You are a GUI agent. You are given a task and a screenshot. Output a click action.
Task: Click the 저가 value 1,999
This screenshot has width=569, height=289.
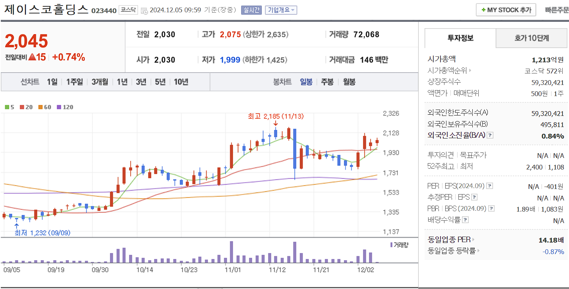[x=230, y=60]
